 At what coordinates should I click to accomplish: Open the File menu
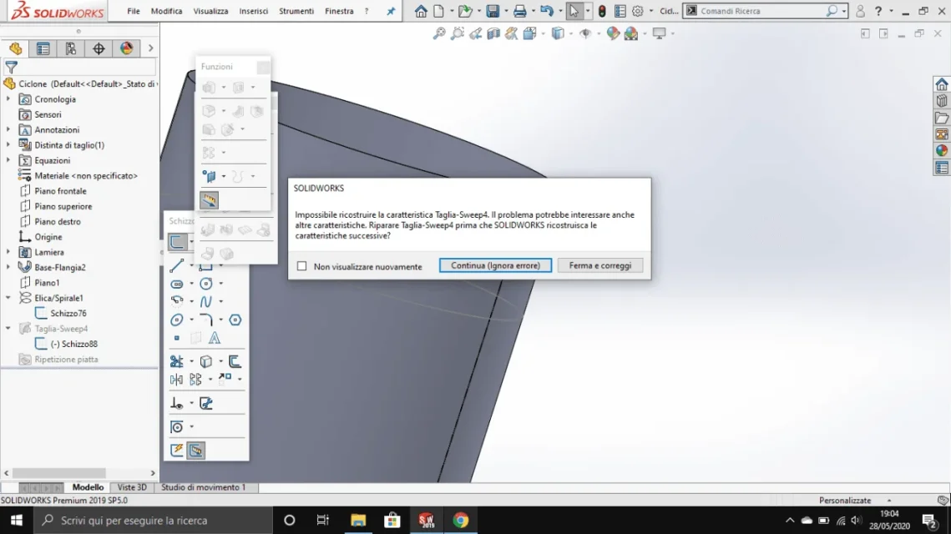pos(134,11)
